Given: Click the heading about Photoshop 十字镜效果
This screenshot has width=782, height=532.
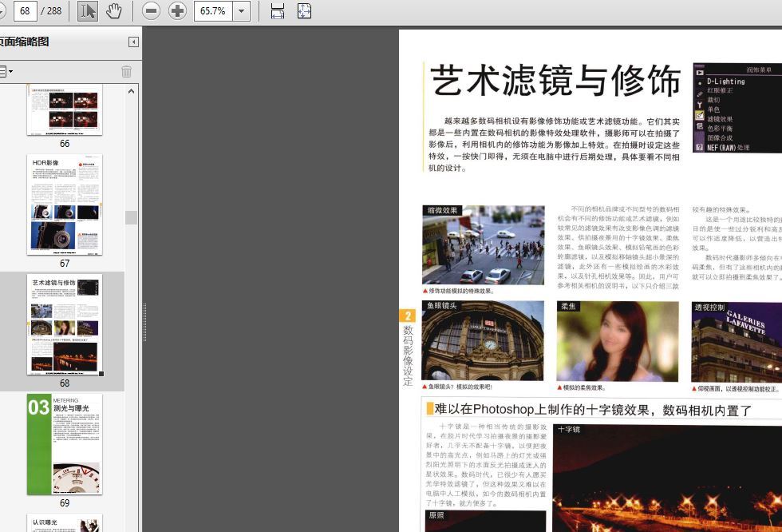Looking at the screenshot, I should click(x=593, y=410).
